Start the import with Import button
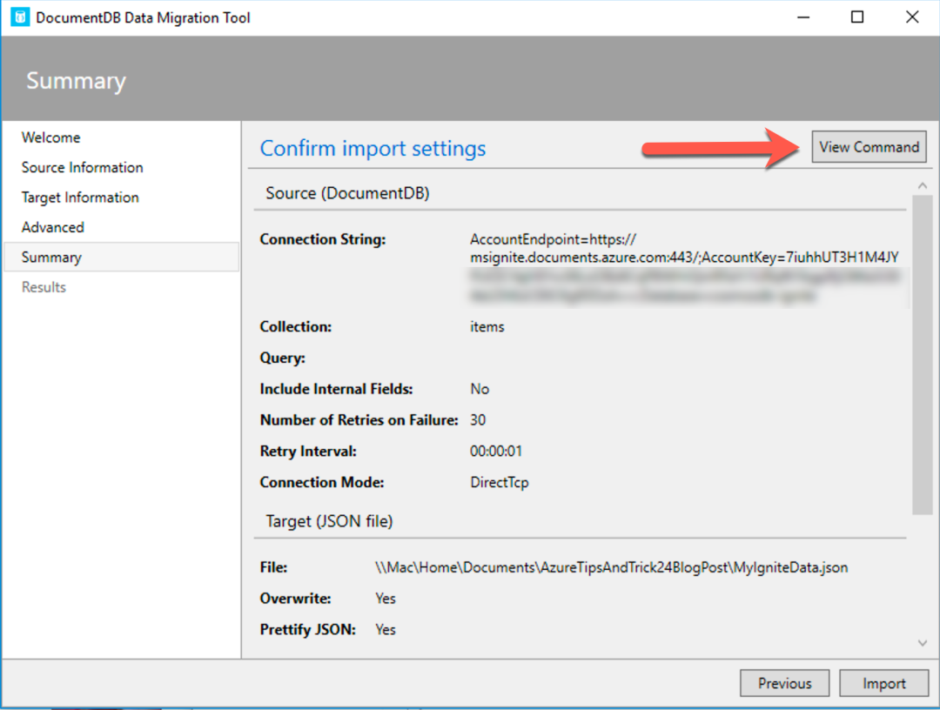 883,683
